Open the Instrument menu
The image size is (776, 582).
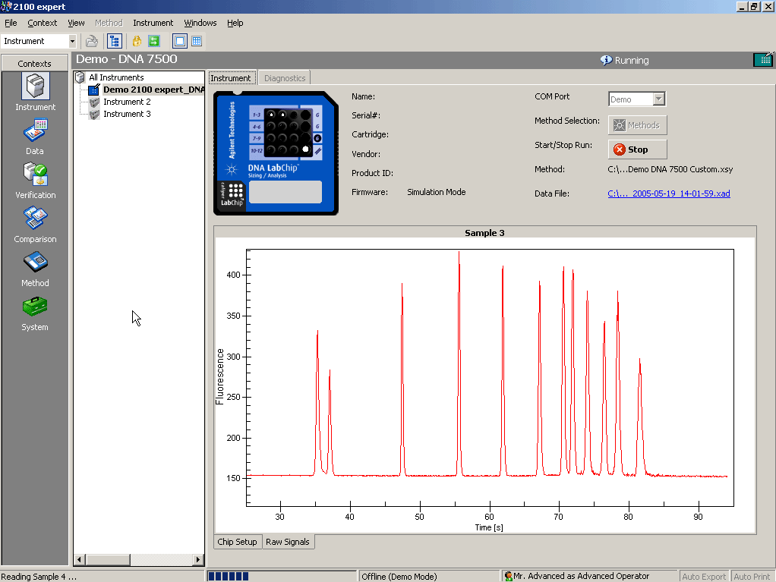pos(153,23)
